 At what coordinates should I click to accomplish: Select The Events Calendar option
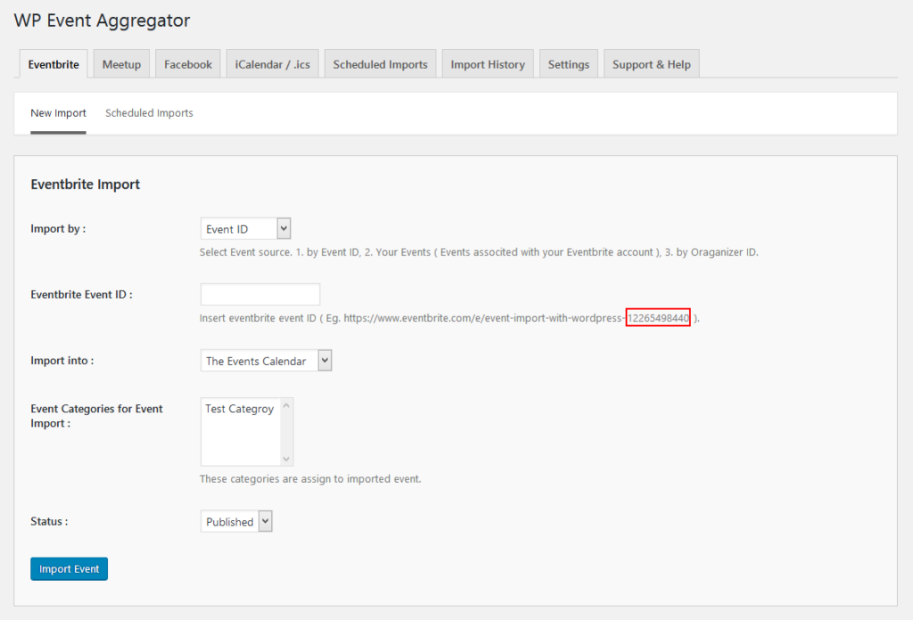(259, 360)
